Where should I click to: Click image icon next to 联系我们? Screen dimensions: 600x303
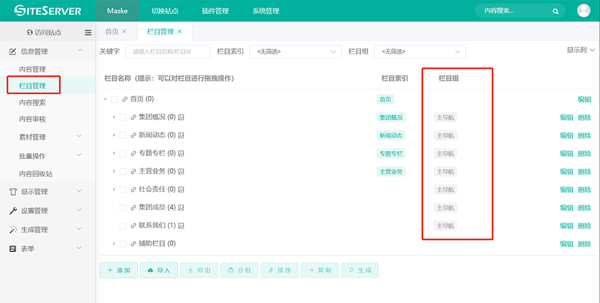pyautogui.click(x=182, y=226)
